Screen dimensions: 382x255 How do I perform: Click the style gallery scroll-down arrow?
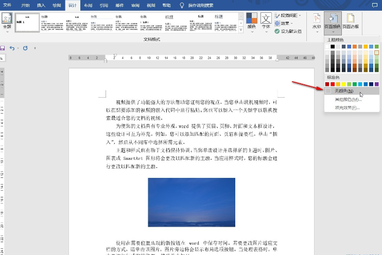241,23
